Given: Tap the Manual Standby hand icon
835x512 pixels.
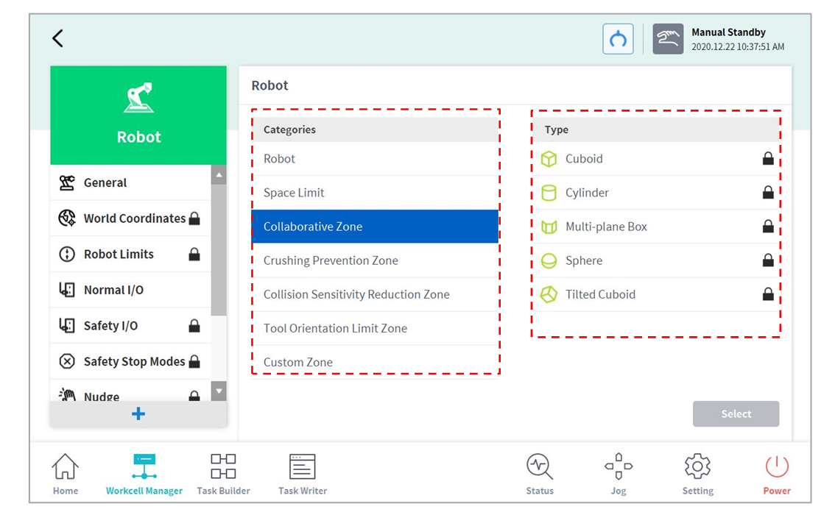Looking at the screenshot, I should click(x=667, y=39).
